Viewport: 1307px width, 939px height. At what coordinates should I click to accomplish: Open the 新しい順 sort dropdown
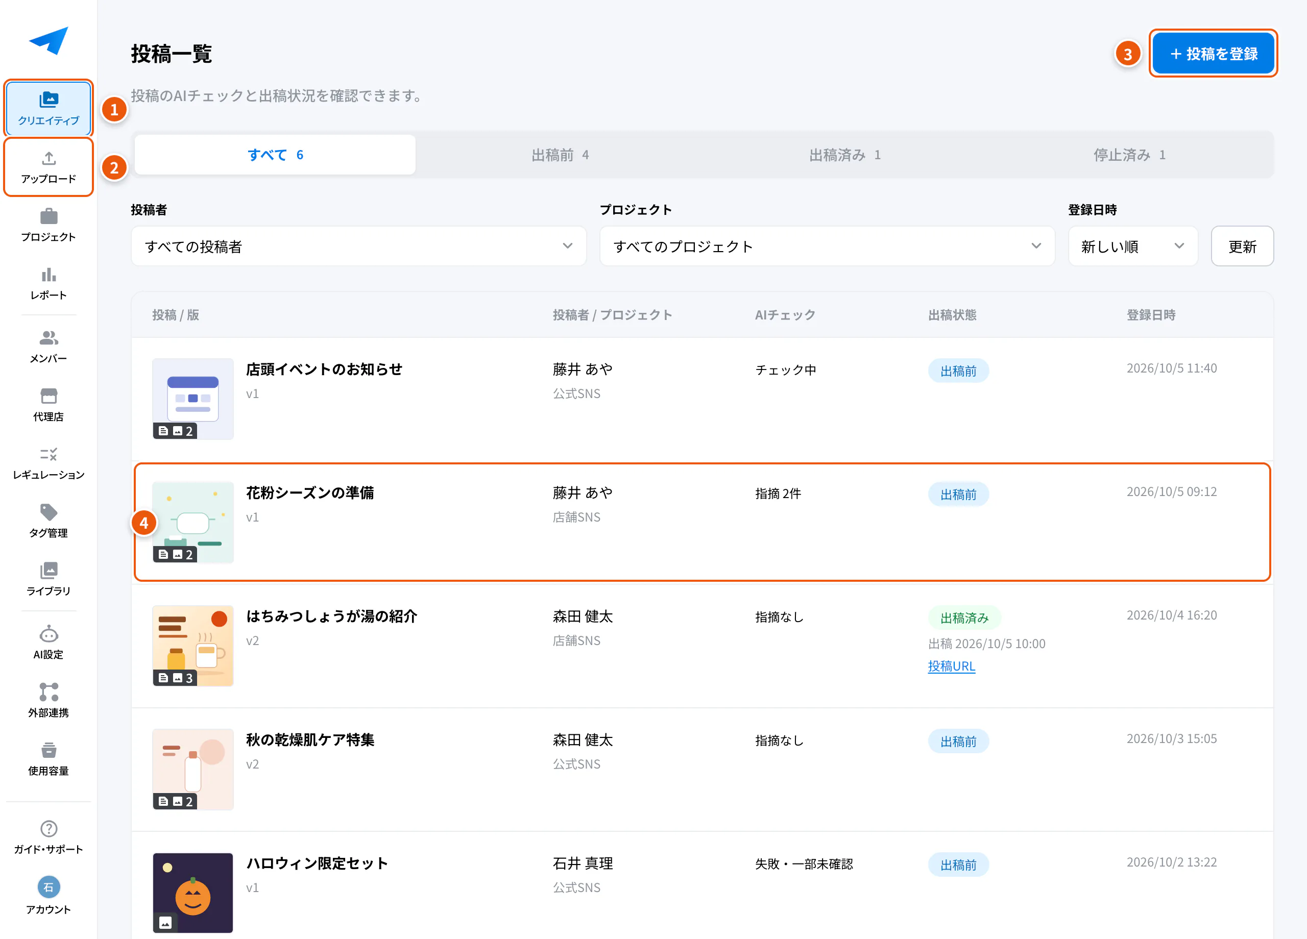click(1132, 246)
